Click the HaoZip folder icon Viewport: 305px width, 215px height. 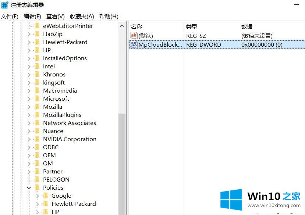[x=38, y=34]
